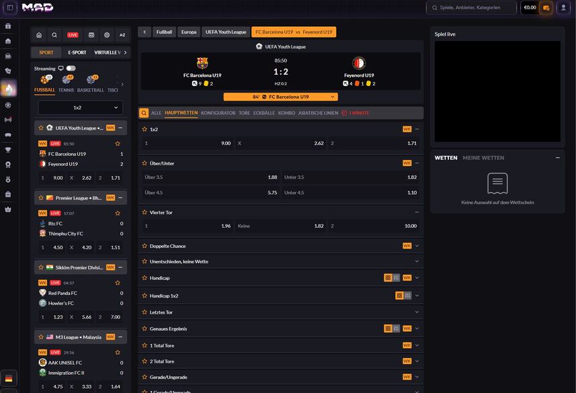Open the 84' FC Barcelona U19 event dropdown
The width and height of the screenshot is (576, 393).
tap(281, 97)
